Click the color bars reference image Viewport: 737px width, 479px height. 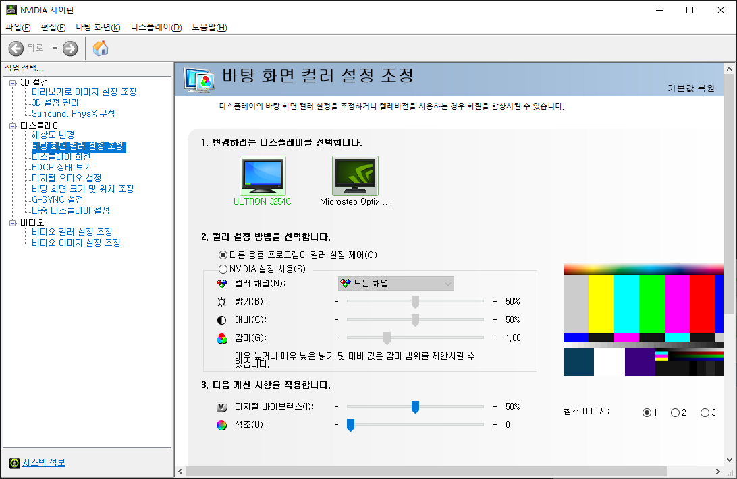coord(643,320)
